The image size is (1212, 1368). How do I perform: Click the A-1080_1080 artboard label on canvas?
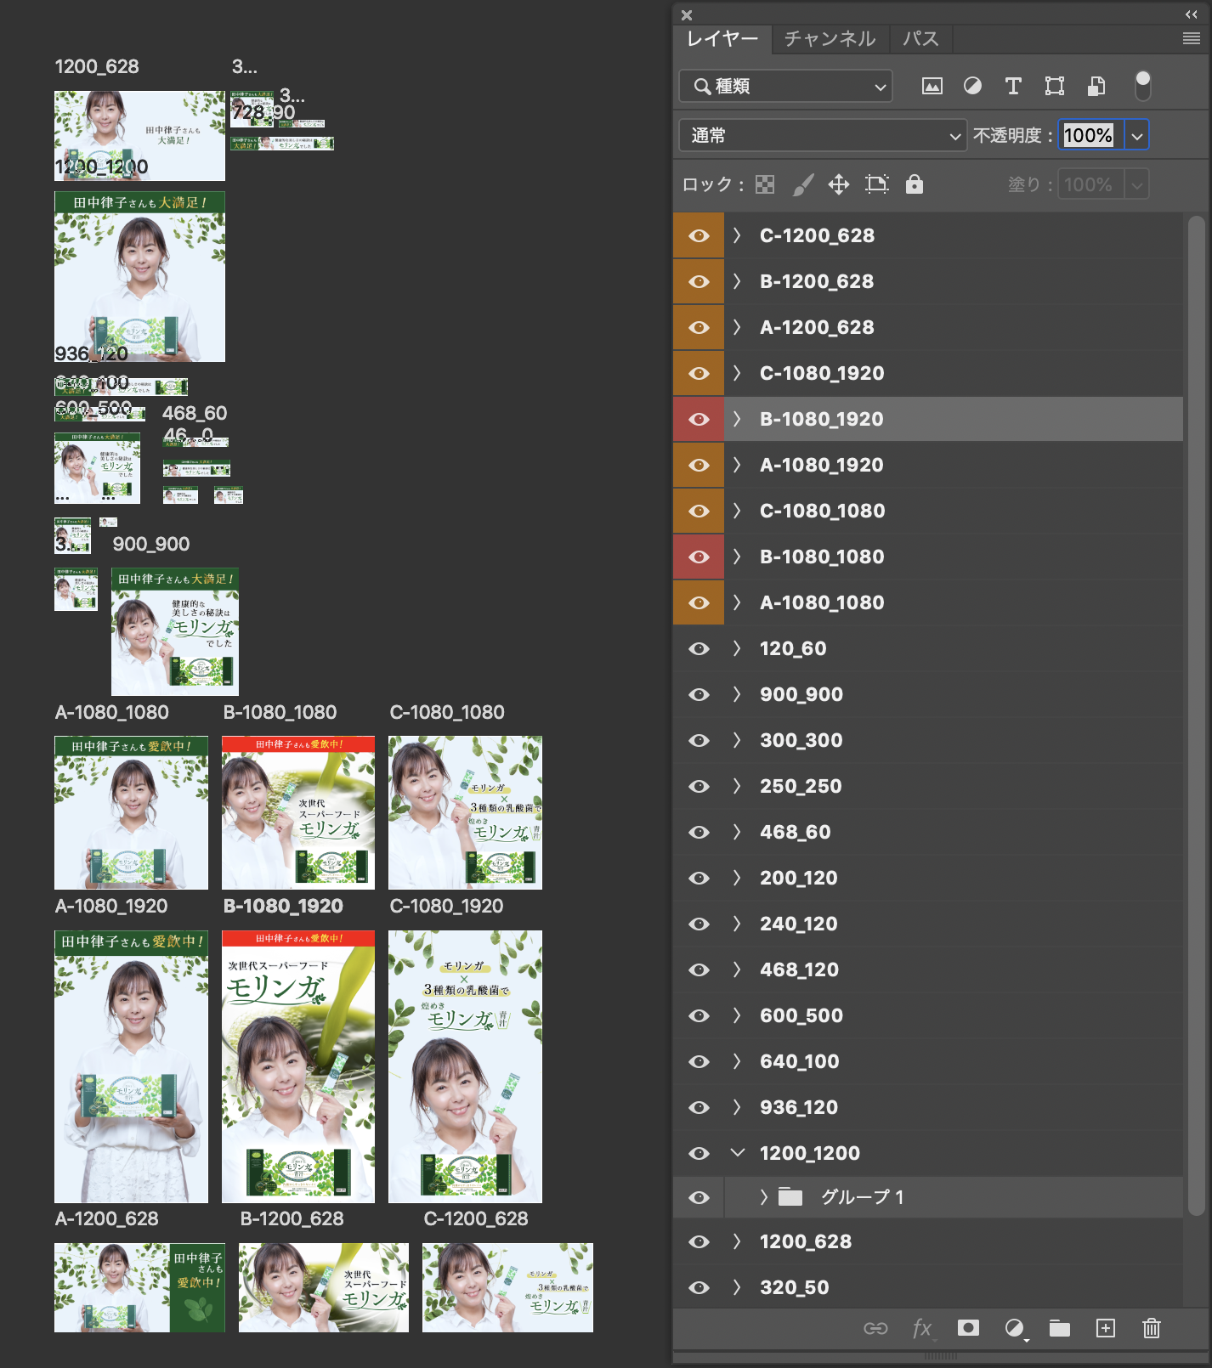click(112, 712)
